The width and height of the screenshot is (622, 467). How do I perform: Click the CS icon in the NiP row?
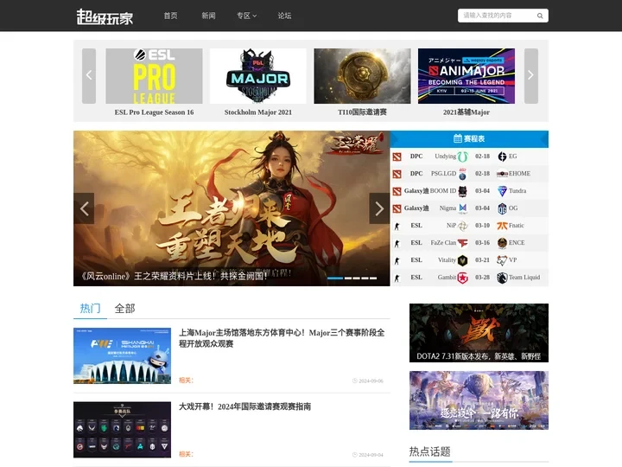tap(397, 226)
